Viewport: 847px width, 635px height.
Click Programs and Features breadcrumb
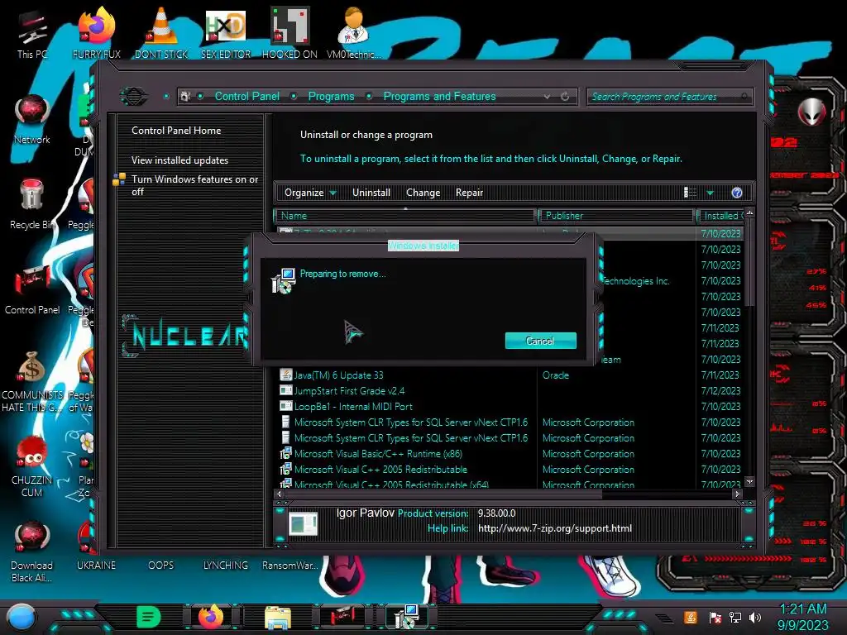click(x=439, y=96)
